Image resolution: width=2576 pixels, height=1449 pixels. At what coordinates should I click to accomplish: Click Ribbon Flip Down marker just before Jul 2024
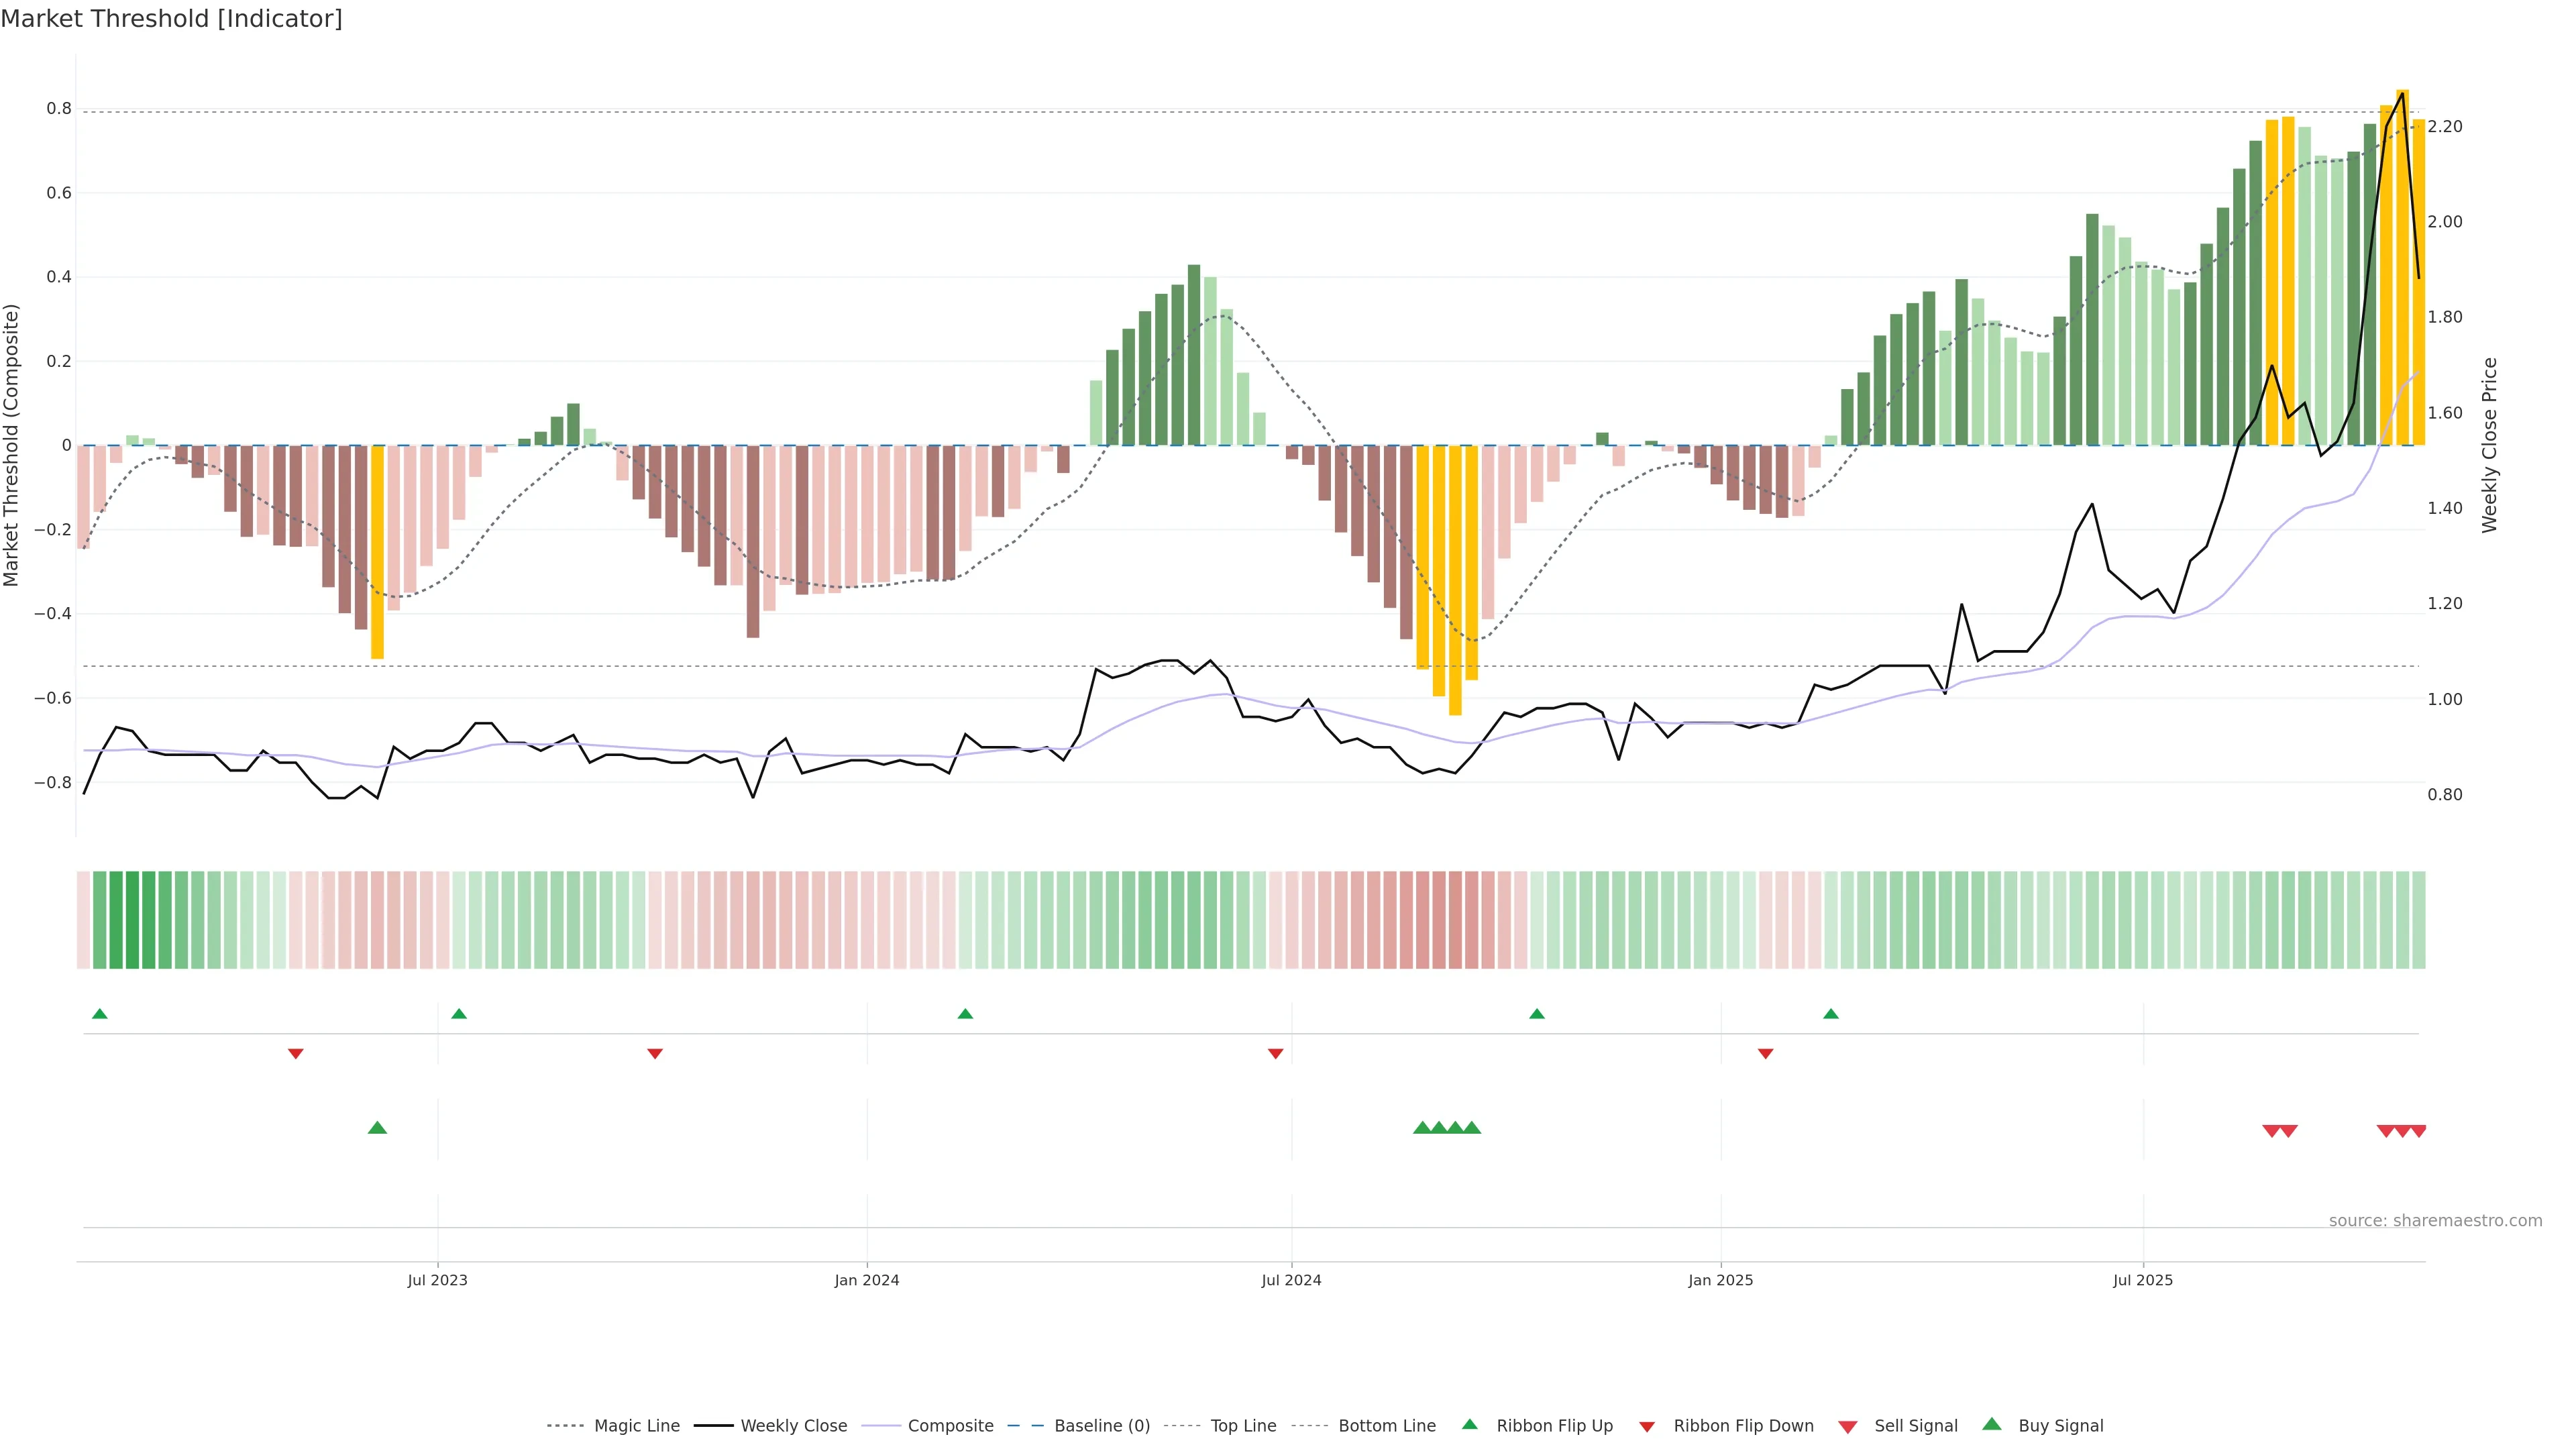click(1275, 1053)
